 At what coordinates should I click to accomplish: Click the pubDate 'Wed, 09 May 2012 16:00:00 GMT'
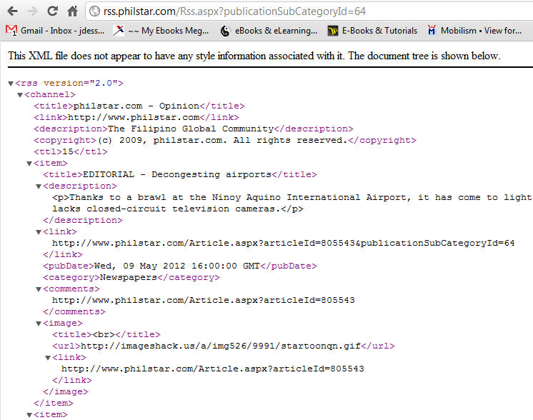click(176, 266)
